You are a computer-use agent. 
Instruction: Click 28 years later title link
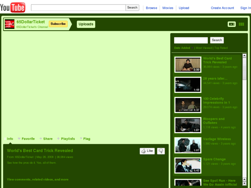(x=215, y=79)
